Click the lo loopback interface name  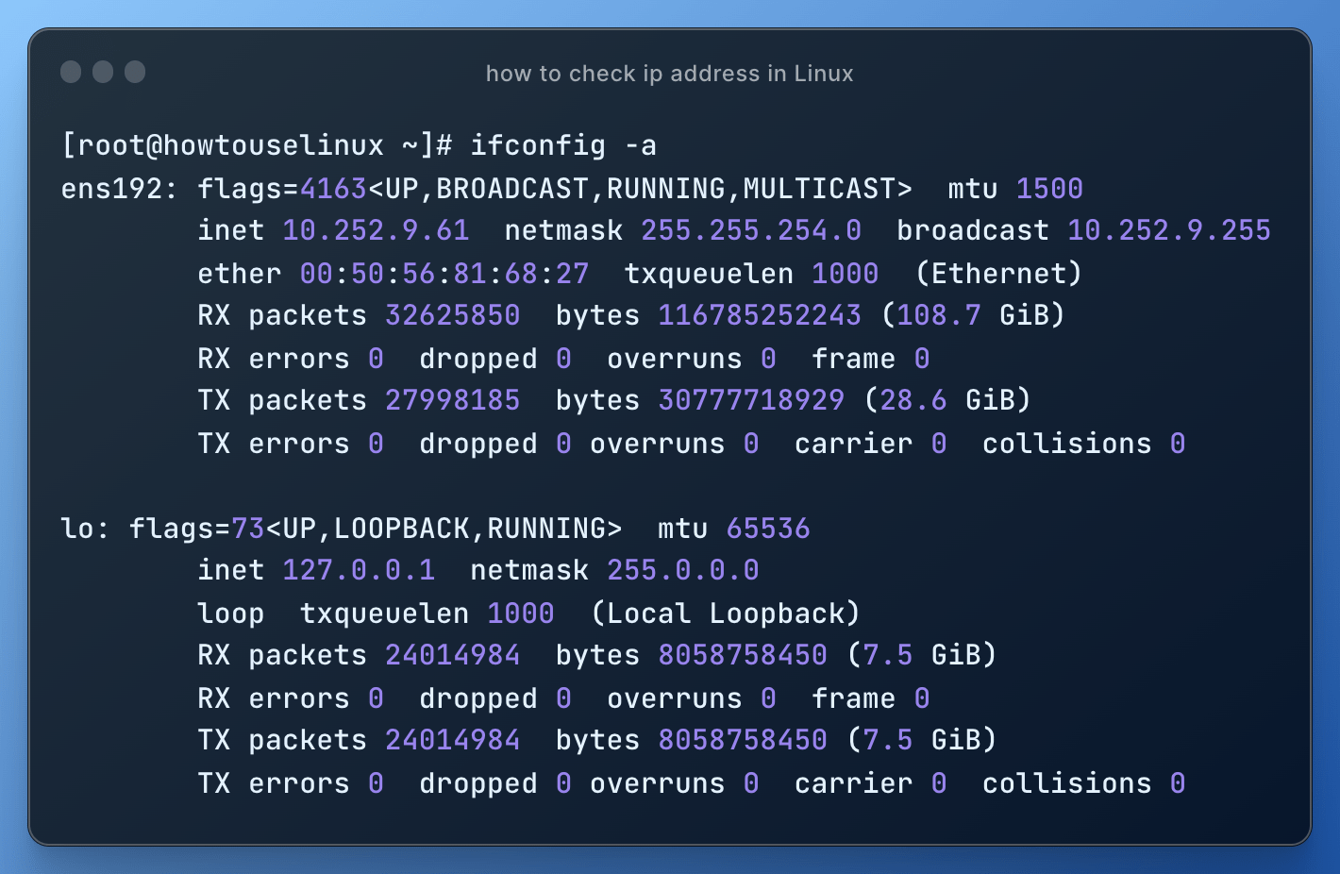(x=77, y=529)
